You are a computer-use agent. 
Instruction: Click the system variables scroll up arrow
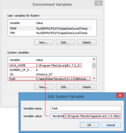click(94, 59)
